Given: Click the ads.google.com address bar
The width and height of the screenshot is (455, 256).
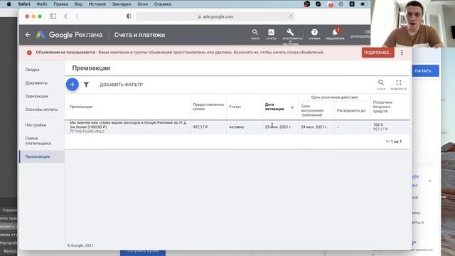Looking at the screenshot, I should (215, 16).
